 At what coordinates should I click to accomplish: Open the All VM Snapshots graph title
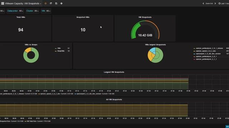point(114,100)
